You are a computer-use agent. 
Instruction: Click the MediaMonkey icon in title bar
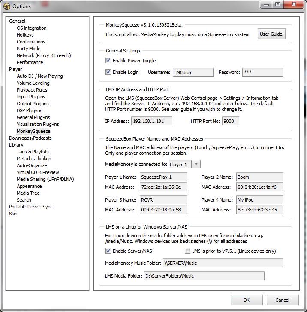(x=6, y=6)
